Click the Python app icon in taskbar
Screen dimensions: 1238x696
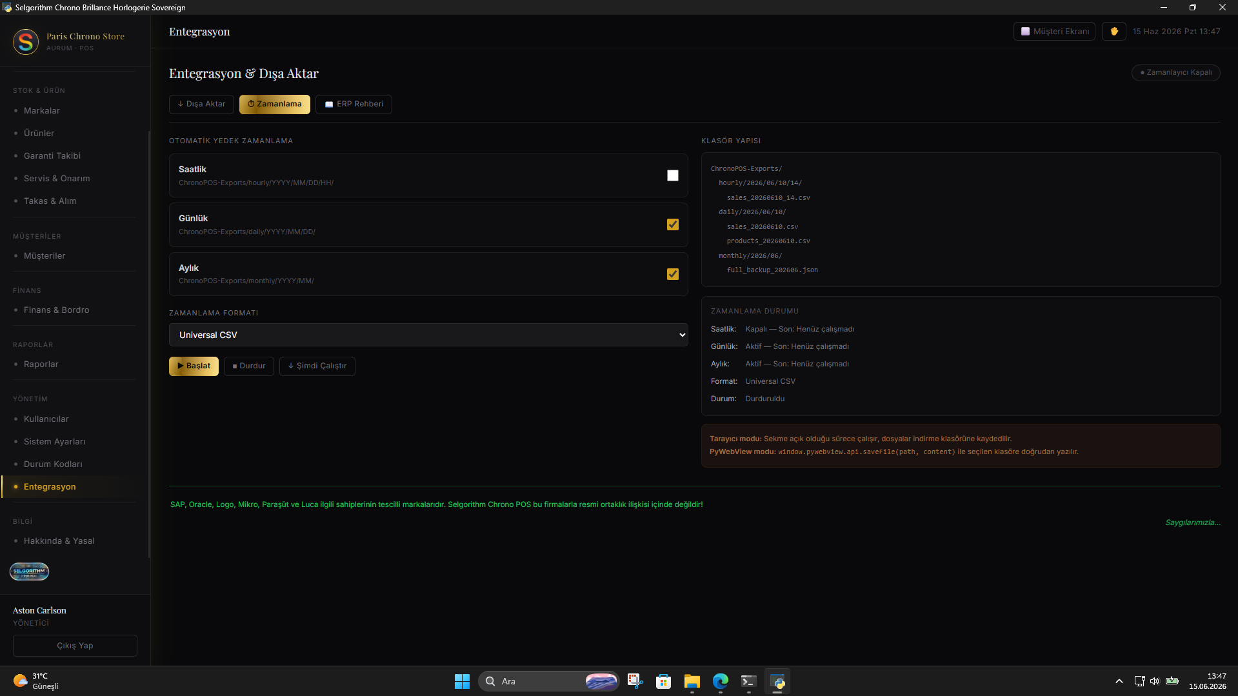(777, 681)
